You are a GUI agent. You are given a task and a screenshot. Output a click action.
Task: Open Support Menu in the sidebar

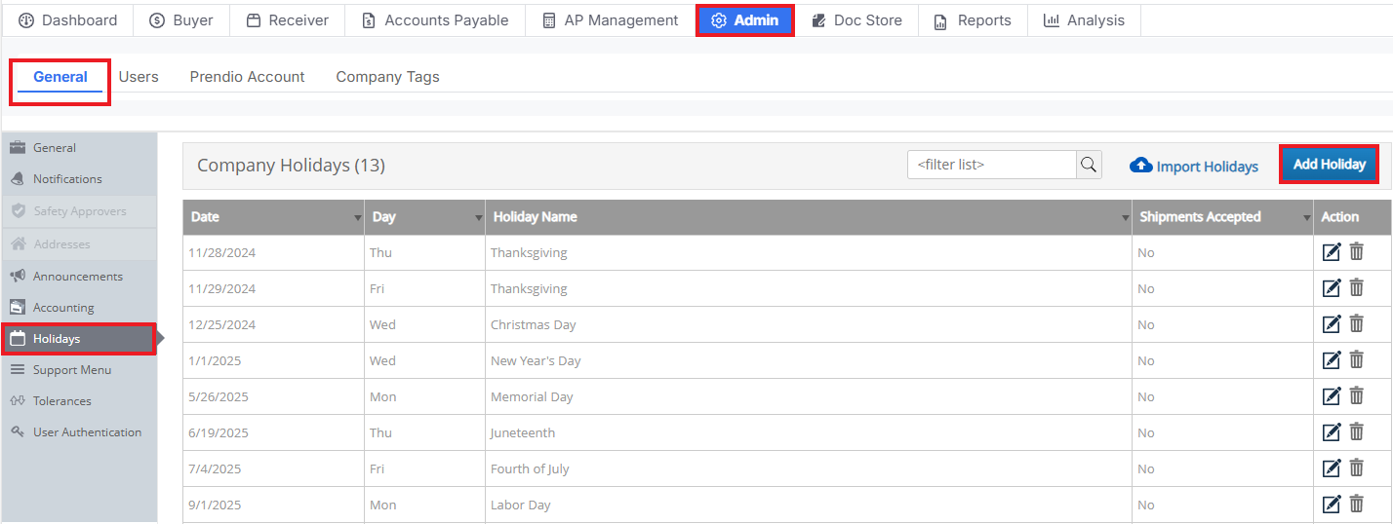(79, 370)
